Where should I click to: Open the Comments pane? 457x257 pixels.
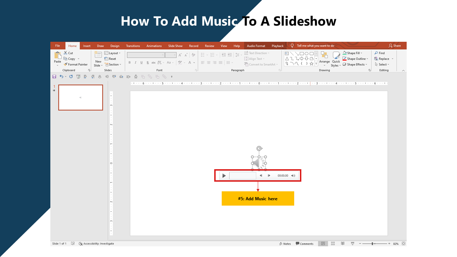[x=305, y=244]
